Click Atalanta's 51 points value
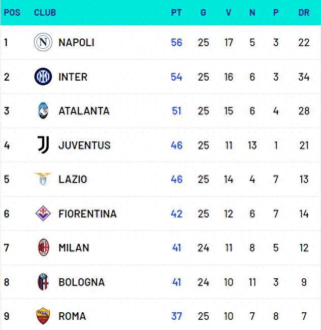Image resolution: width=321 pixels, height=330 pixels. (x=177, y=111)
